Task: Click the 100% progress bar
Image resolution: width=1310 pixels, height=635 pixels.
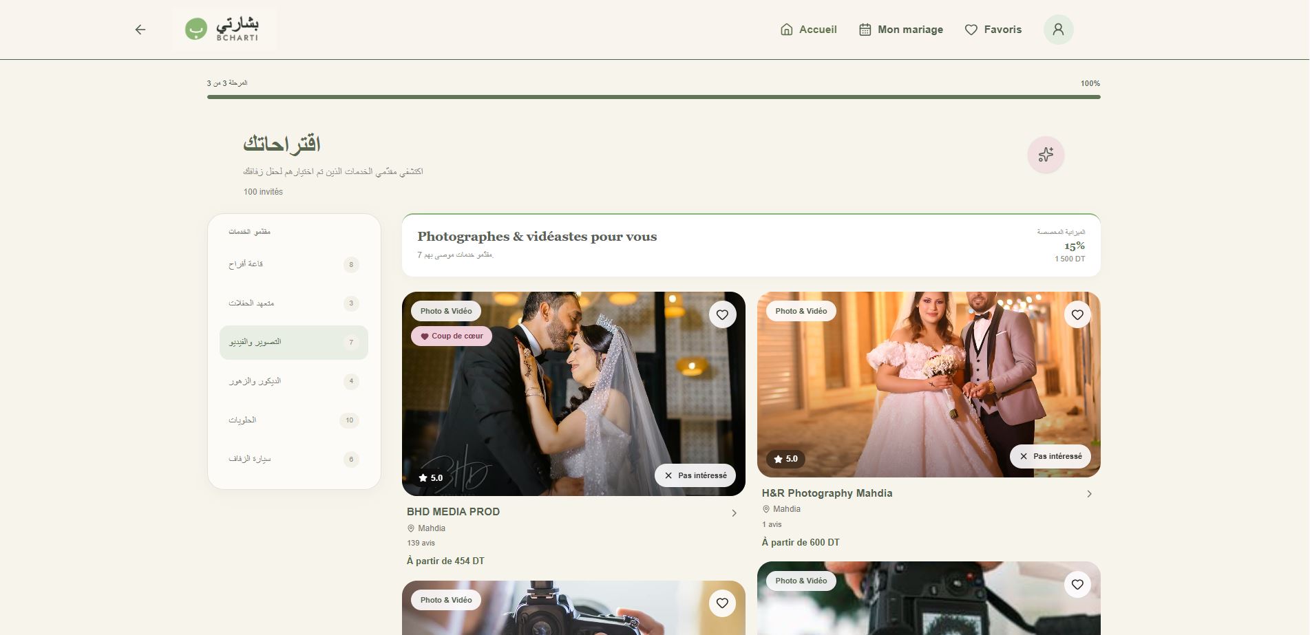Action: (x=654, y=97)
